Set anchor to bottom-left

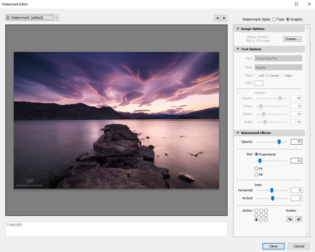click(x=256, y=220)
